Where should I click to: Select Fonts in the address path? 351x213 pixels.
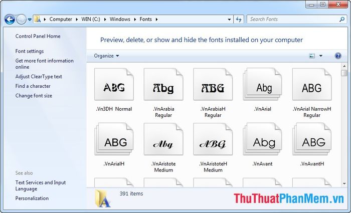pyautogui.click(x=146, y=19)
